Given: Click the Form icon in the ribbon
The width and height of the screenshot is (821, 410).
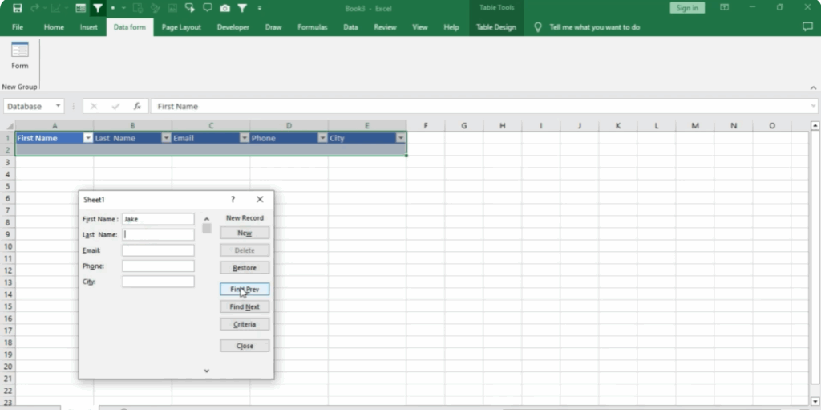Looking at the screenshot, I should pyautogui.click(x=19, y=55).
